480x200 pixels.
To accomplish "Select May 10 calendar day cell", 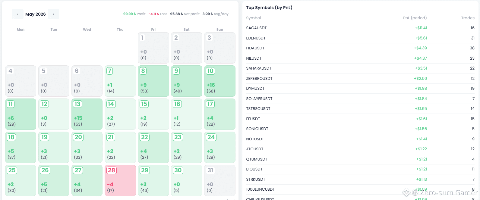I will coord(220,81).
